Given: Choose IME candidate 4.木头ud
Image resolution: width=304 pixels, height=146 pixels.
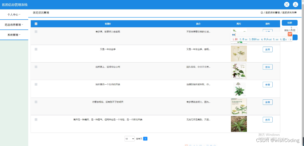Looking at the screenshot, I should coord(266,39).
